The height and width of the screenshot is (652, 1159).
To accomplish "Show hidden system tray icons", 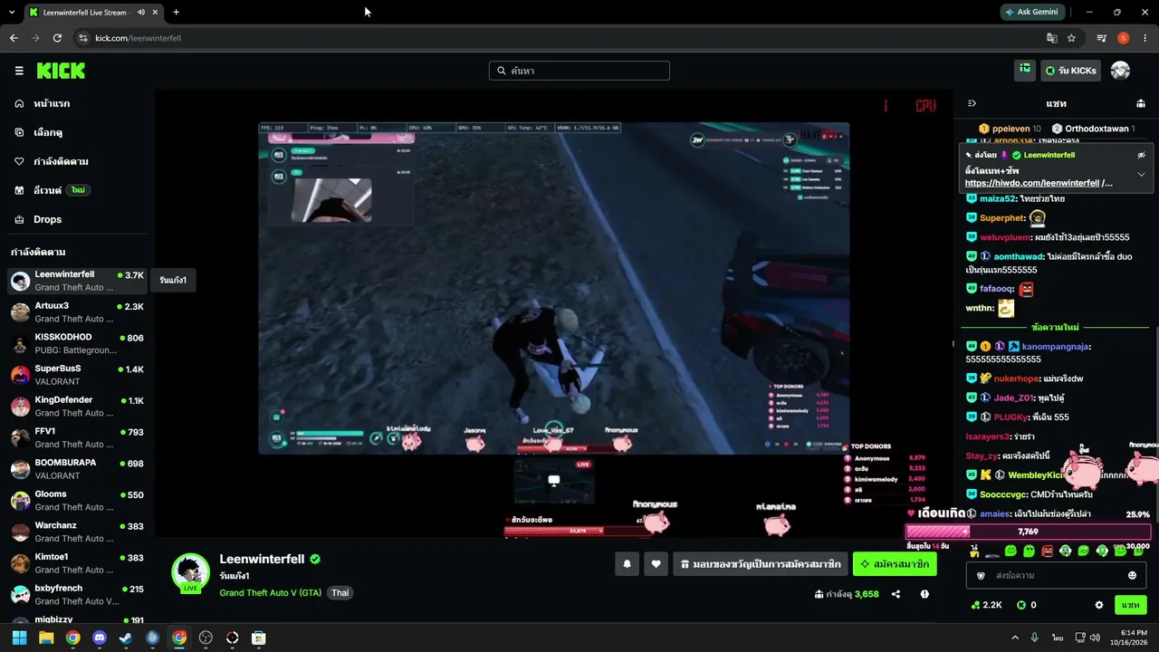I will click(x=1014, y=638).
